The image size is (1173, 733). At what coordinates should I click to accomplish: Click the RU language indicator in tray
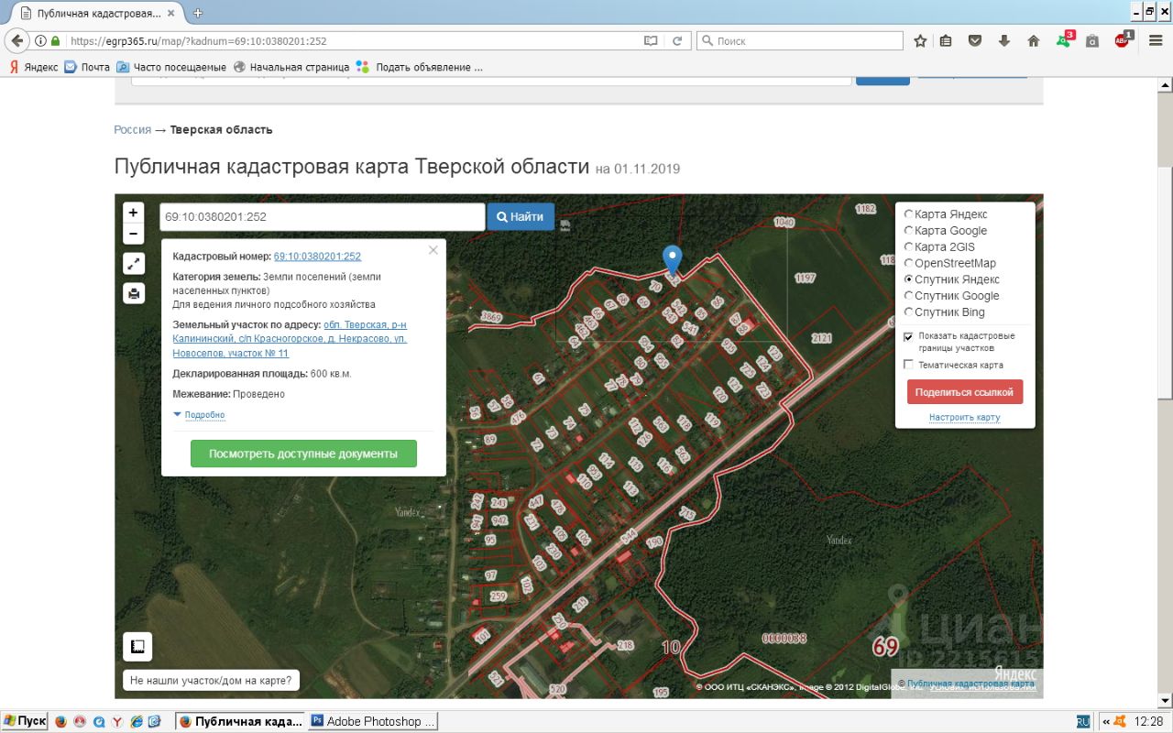[1083, 721]
